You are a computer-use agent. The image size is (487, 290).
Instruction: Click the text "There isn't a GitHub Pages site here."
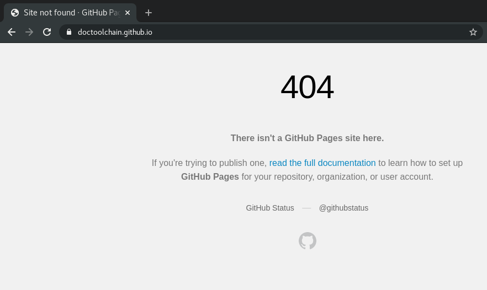pos(307,138)
